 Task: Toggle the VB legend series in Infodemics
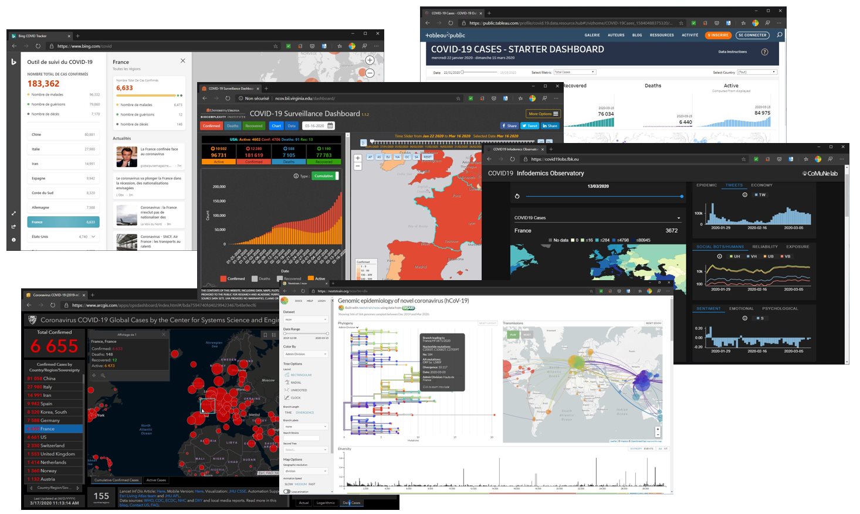pyautogui.click(x=785, y=256)
